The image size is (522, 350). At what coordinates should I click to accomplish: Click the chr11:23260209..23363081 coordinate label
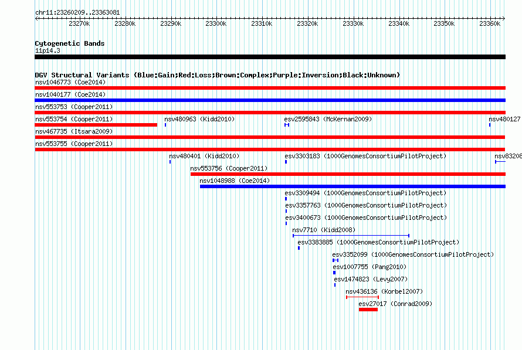(x=77, y=12)
